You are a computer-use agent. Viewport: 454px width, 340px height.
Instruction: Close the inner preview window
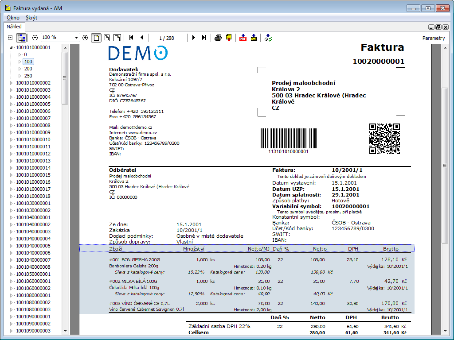(446, 27)
